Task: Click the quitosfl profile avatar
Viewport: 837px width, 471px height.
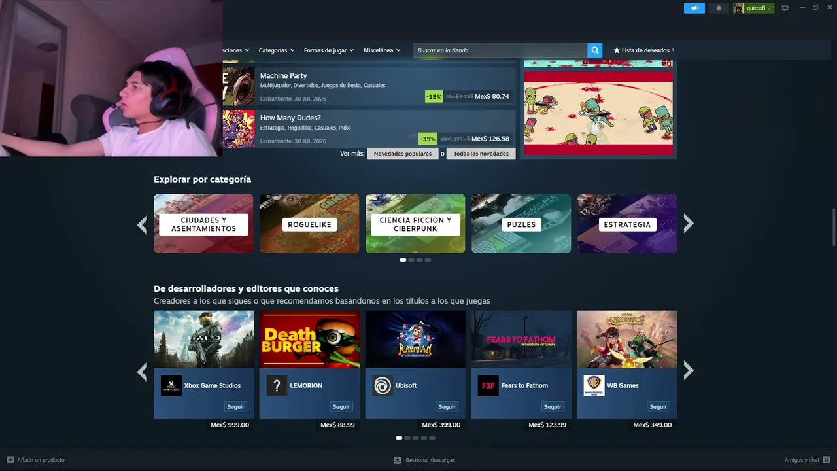Action: [738, 8]
